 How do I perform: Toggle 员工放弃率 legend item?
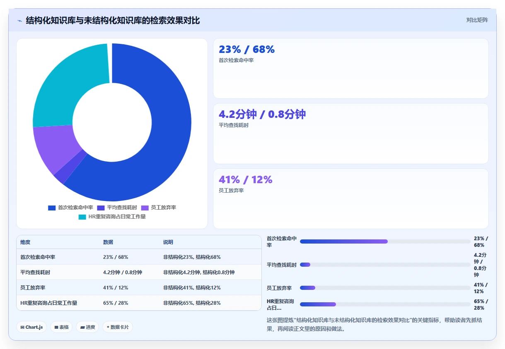tap(161, 208)
